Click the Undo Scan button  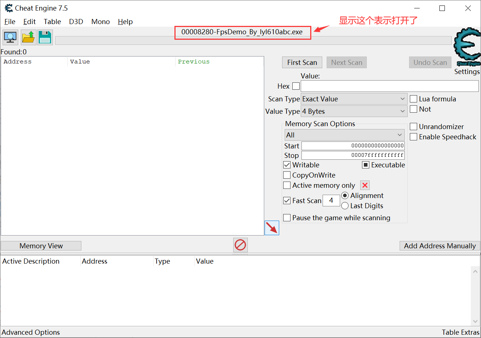(x=430, y=62)
